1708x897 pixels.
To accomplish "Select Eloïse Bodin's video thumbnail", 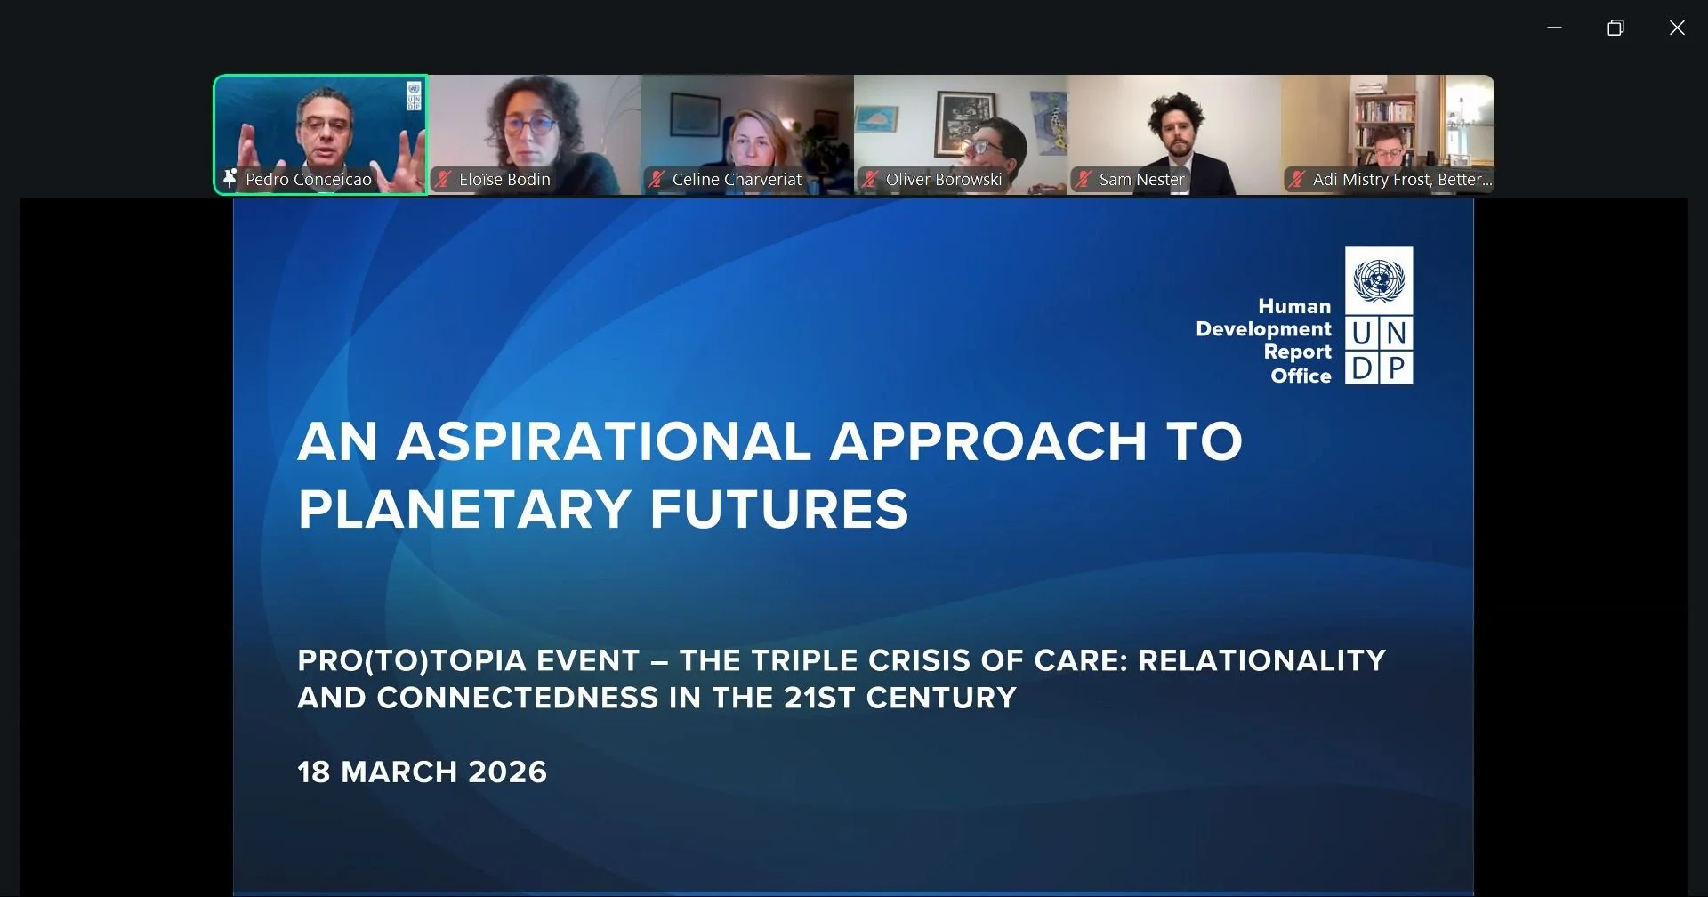I will pos(534,134).
